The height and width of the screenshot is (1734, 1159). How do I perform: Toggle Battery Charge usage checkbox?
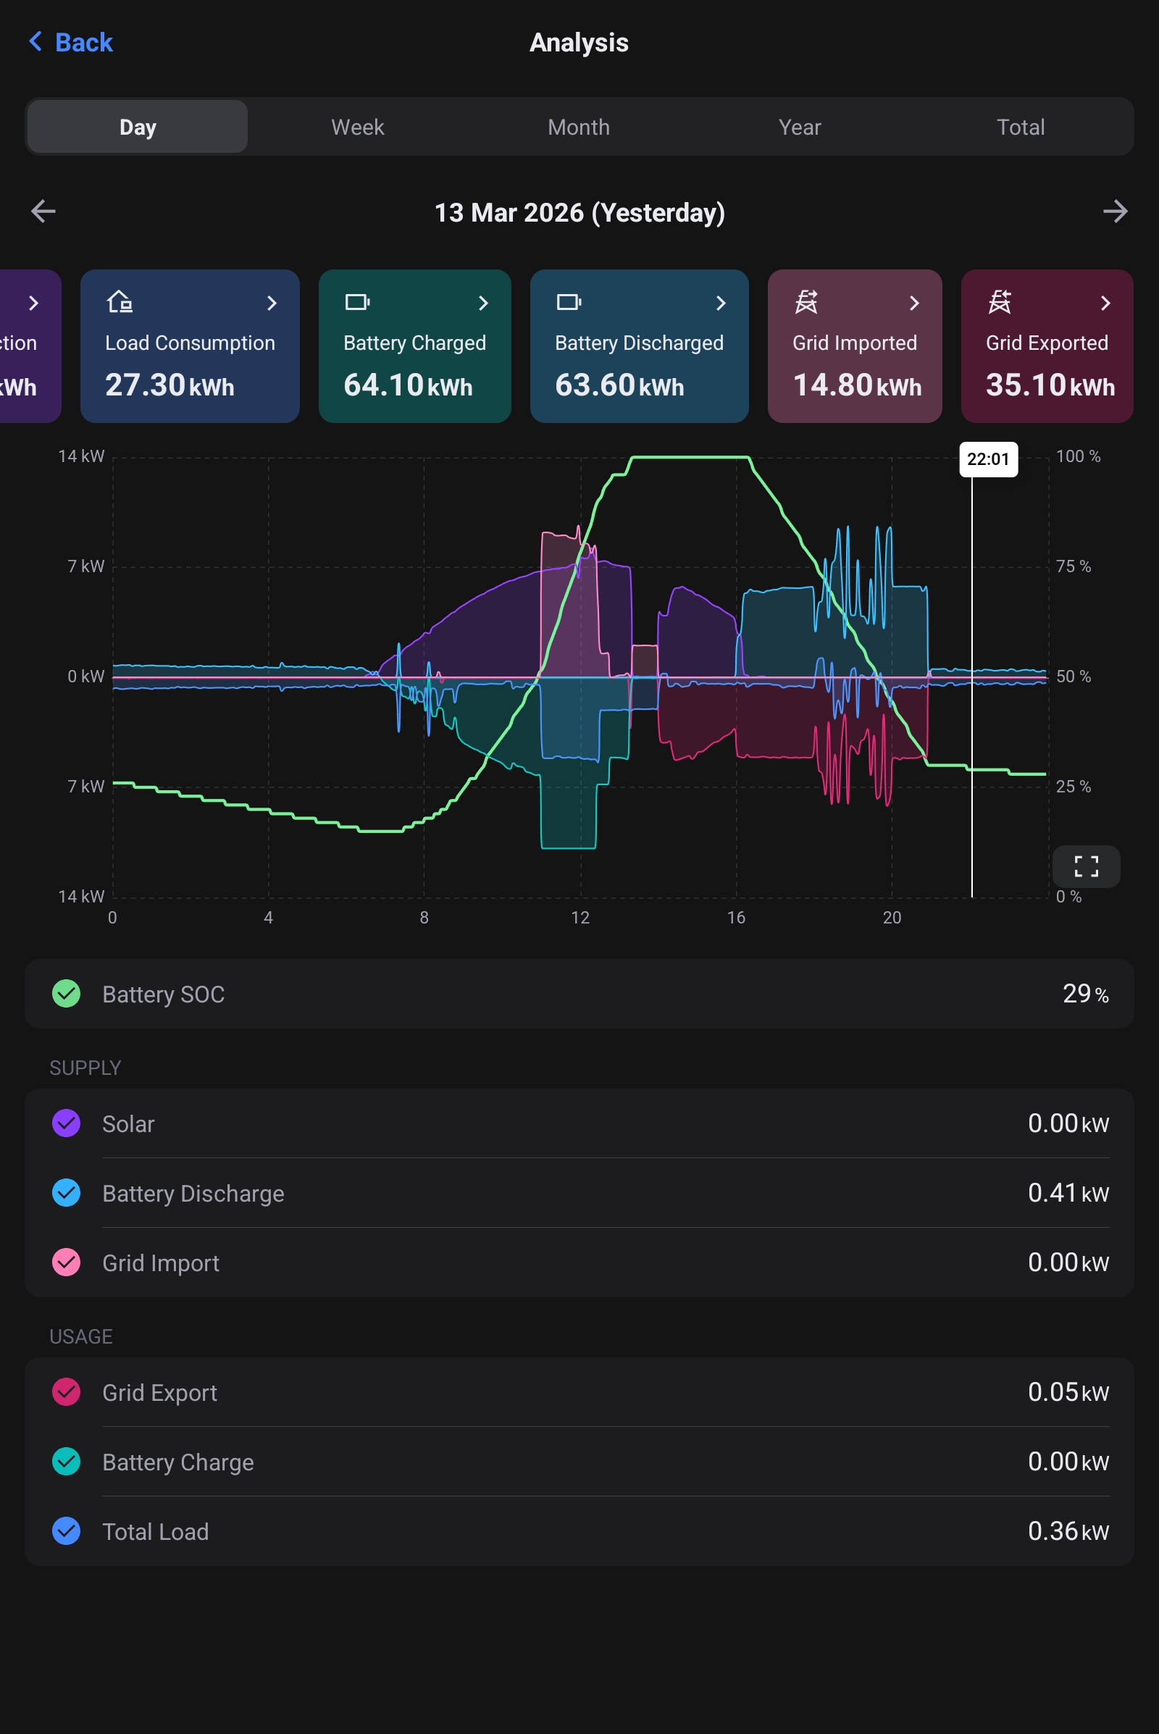click(67, 1460)
